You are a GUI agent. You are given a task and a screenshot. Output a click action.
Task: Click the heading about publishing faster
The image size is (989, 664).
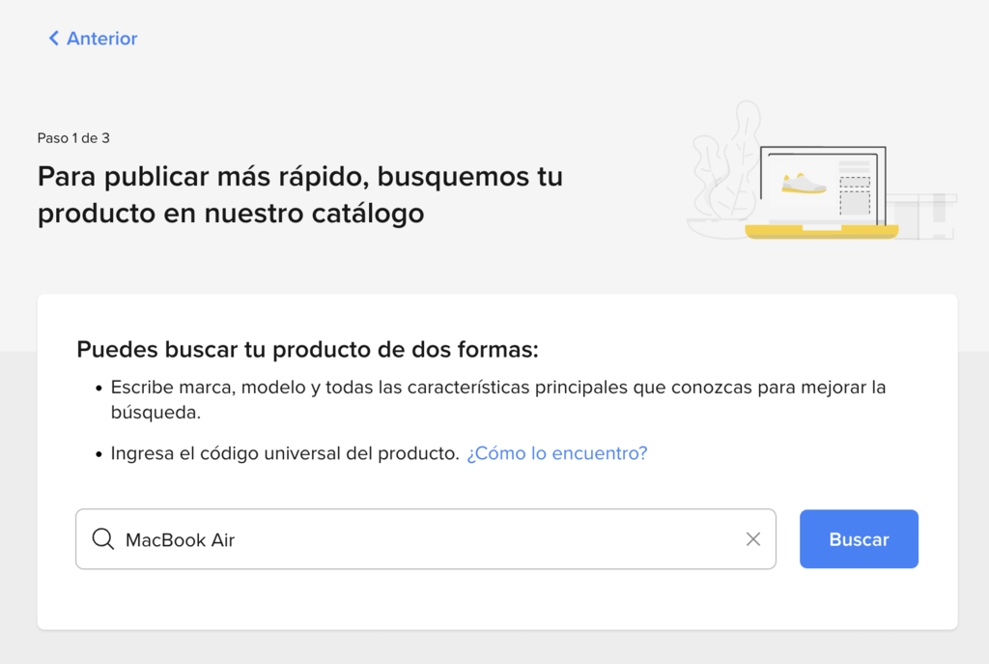tap(299, 192)
